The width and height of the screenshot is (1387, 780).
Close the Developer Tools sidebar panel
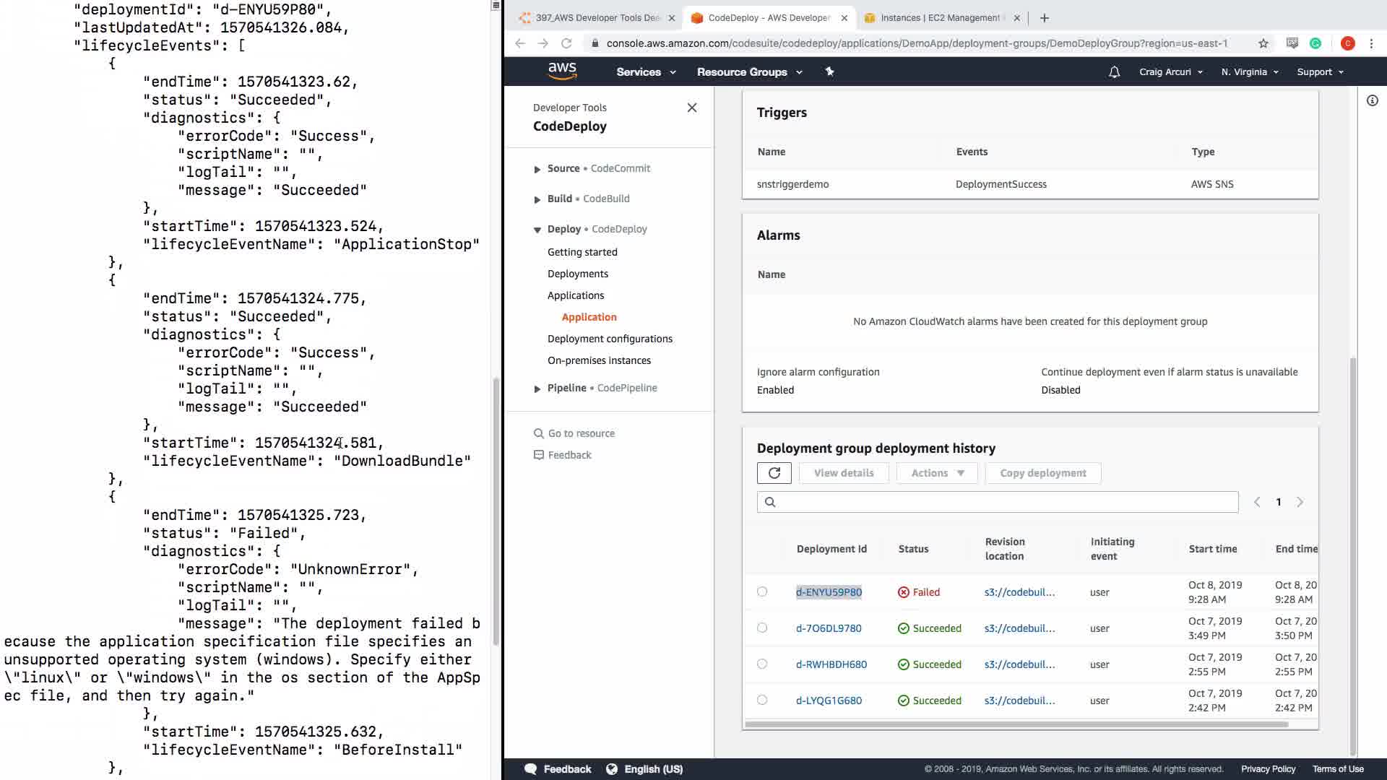[691, 108]
